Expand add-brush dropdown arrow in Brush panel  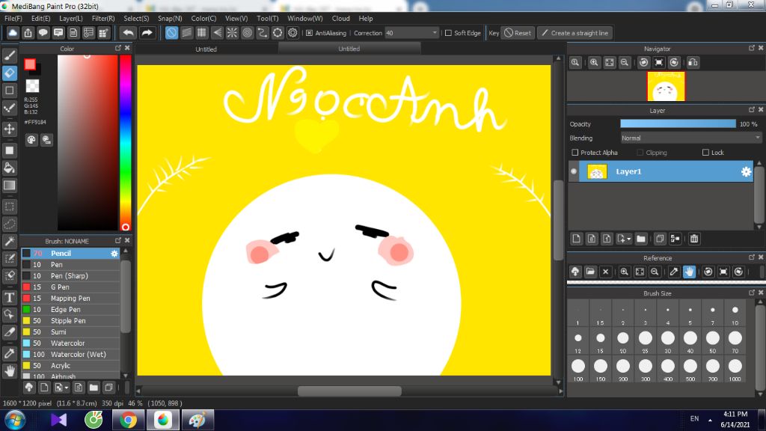click(x=67, y=388)
